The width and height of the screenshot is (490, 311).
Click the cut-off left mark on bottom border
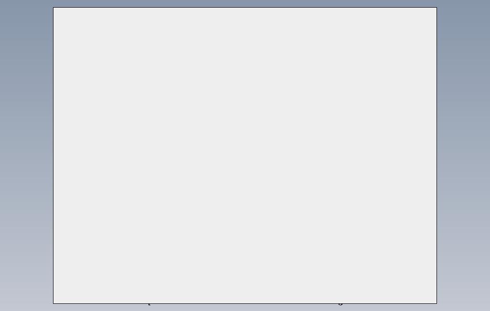tap(149, 304)
